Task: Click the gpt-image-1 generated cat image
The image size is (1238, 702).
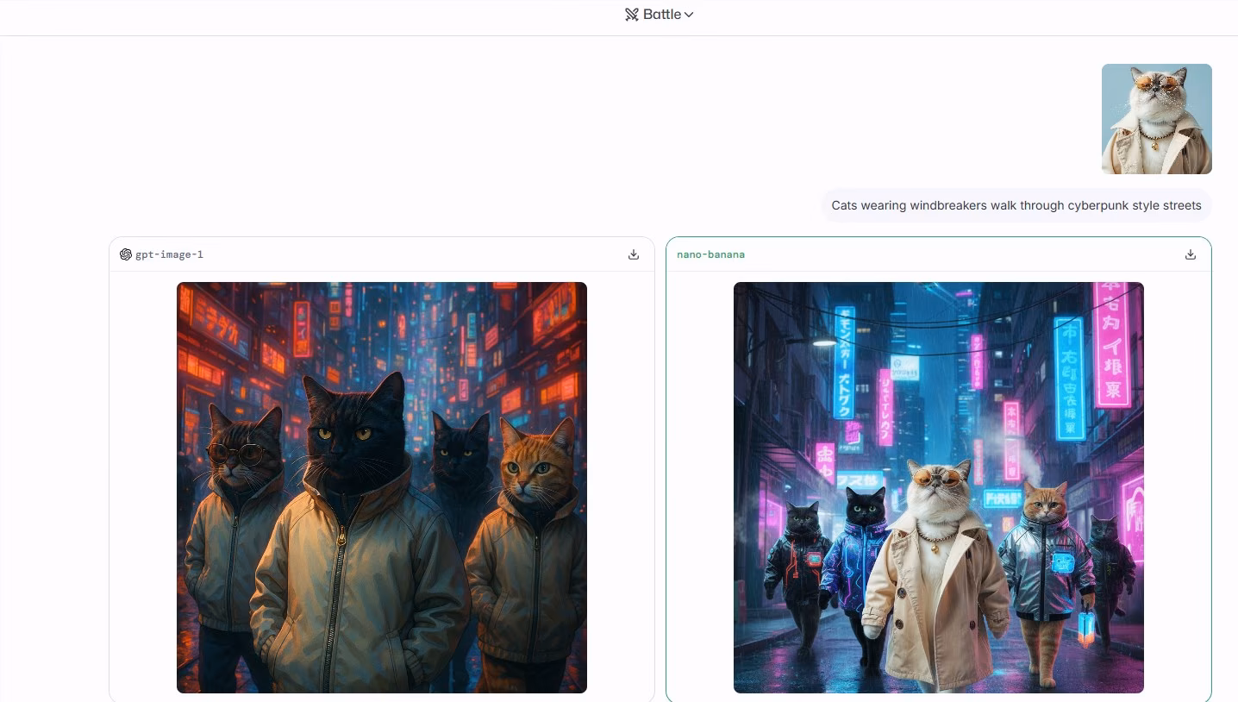Action: (382, 488)
